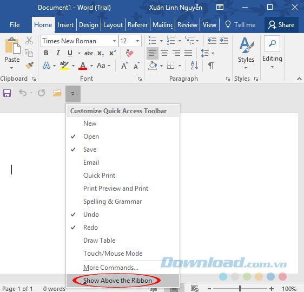
Task: Toggle Center paragraph alignment
Action: coord(164,53)
